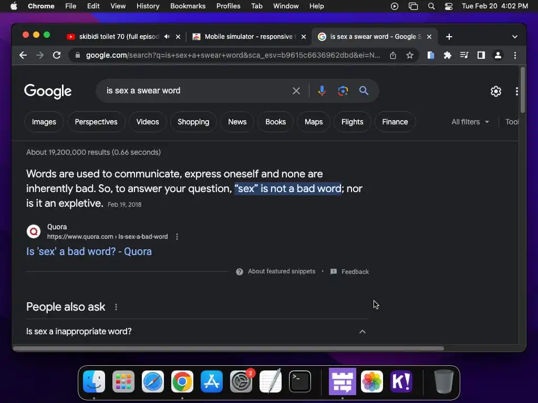Open Google apps dots at page right
538x403 pixels.
tap(517, 91)
